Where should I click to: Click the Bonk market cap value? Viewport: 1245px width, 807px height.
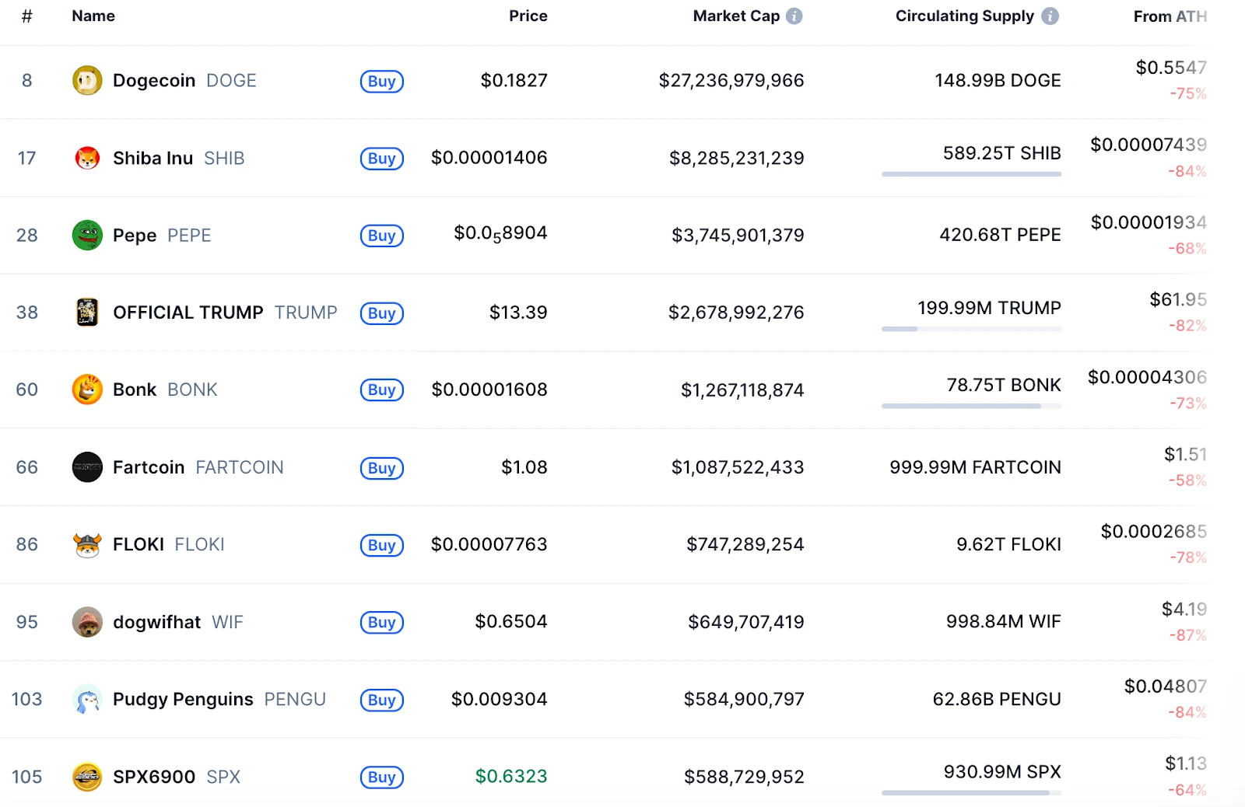[x=742, y=390]
